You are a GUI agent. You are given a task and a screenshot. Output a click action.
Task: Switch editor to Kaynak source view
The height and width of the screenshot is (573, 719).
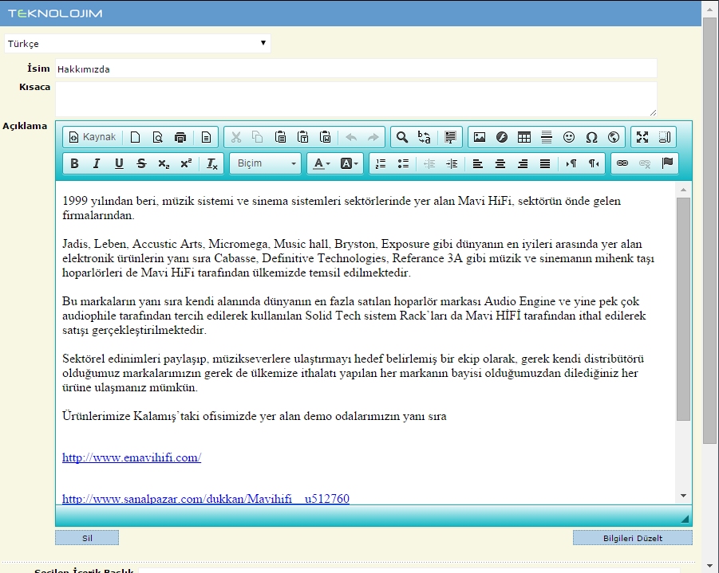[x=92, y=137]
